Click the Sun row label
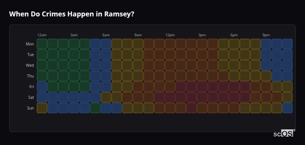This screenshot has width=305, height=145. (x=30, y=108)
